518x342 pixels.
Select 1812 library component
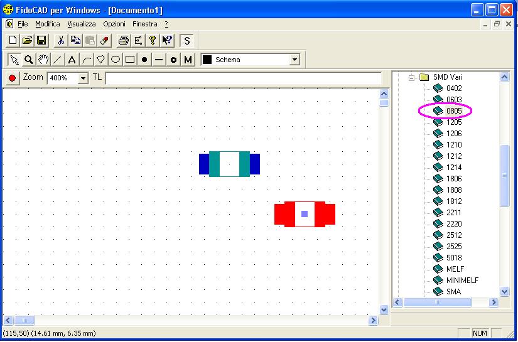[x=454, y=201]
